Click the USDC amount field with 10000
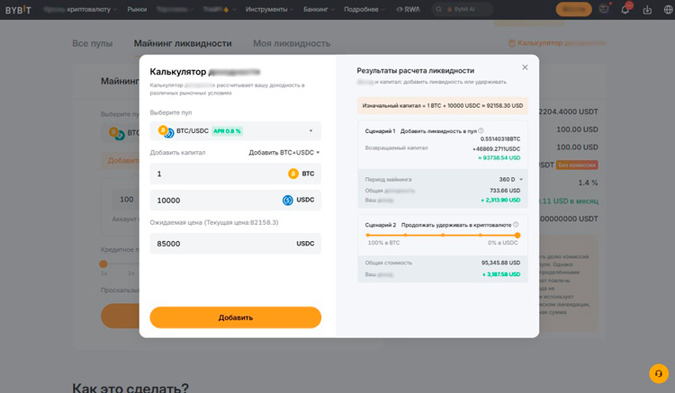675x393 pixels. (x=236, y=200)
